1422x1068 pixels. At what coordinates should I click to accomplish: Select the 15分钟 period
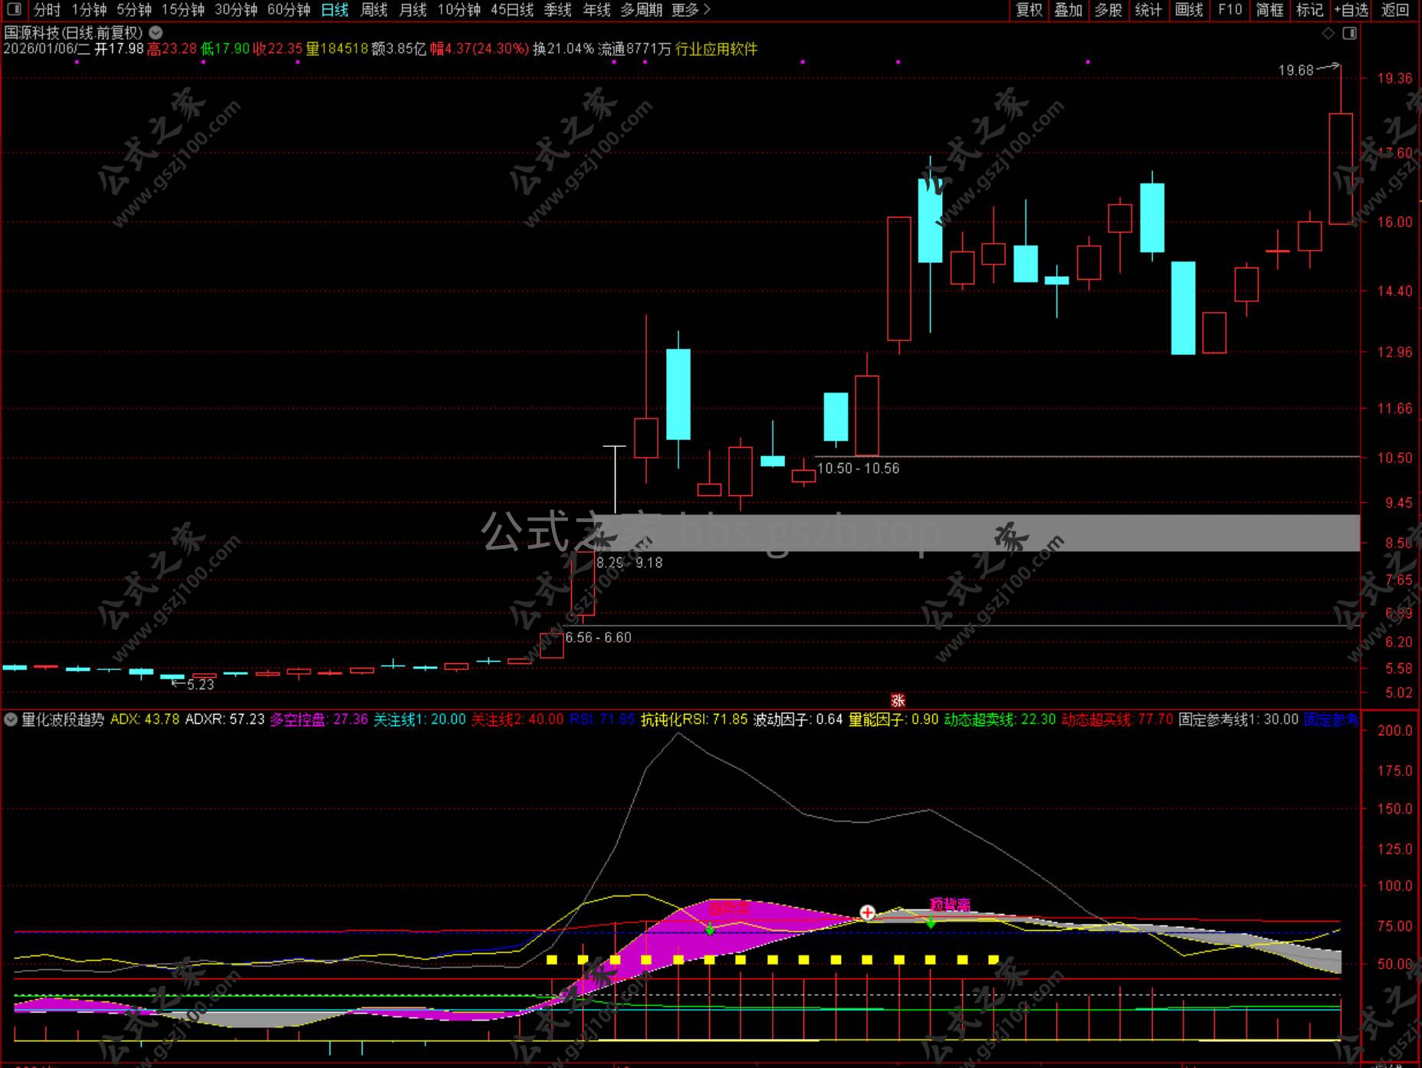click(182, 10)
